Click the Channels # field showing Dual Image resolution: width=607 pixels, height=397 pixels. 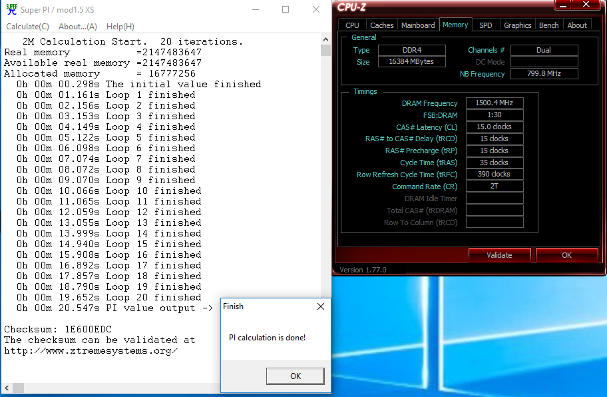point(544,50)
